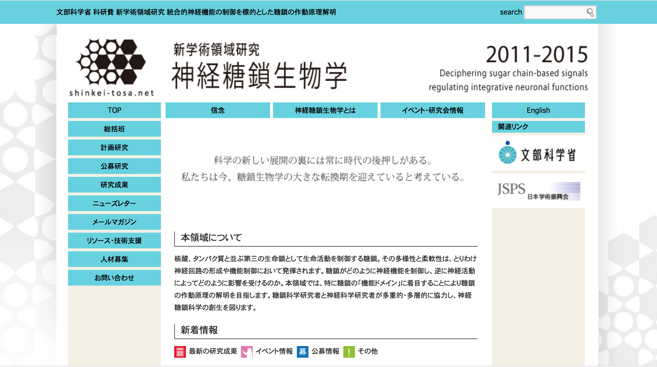657x367 pixels.
Task: Open the 総括班 sidebar item
Action: point(114,129)
